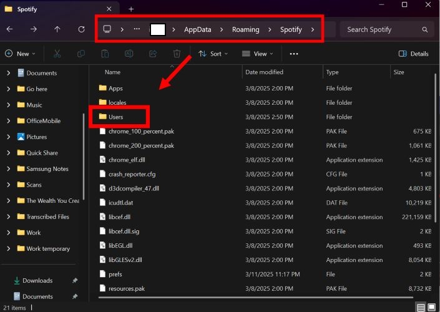Click the Copy icon in toolbar
Viewport: 440px width, 312px height.
tap(81, 54)
